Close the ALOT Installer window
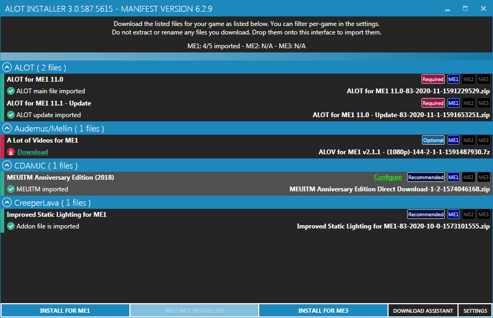Screen dimensions: 493x318 coord(483,9)
